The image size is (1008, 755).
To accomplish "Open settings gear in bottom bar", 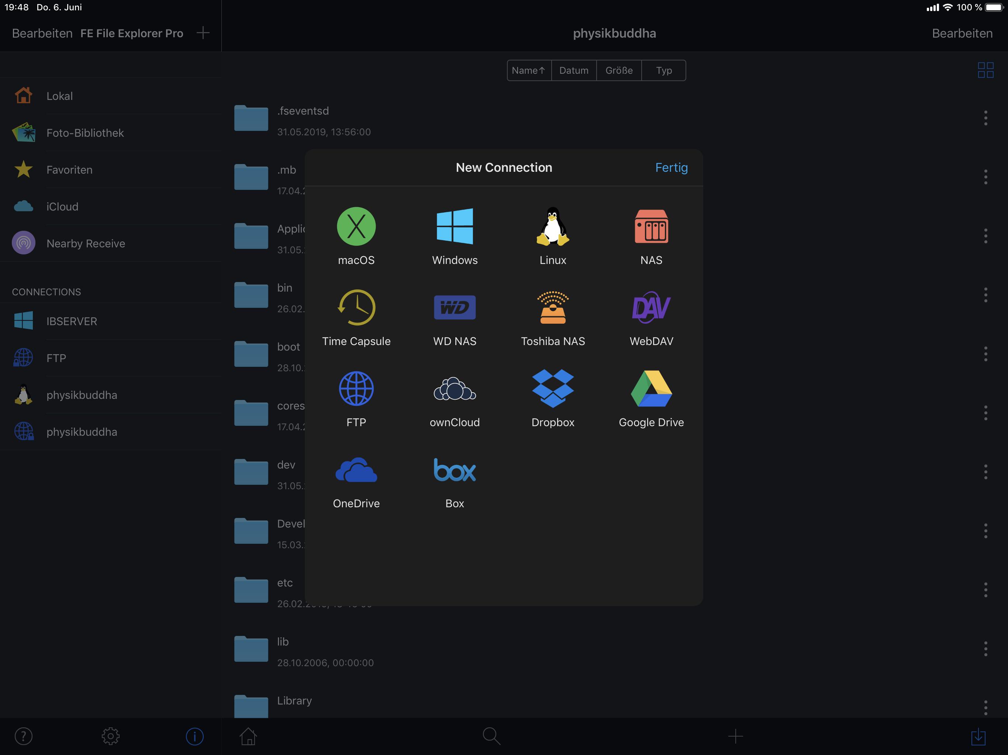I will 110,736.
